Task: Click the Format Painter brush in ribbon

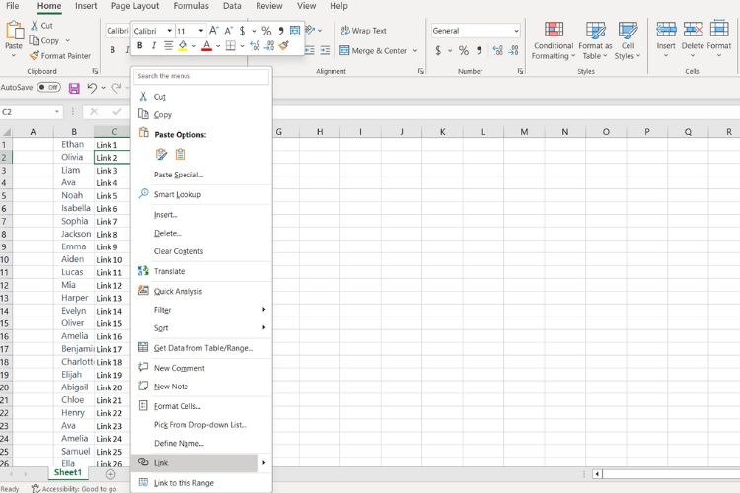Action: [35, 55]
